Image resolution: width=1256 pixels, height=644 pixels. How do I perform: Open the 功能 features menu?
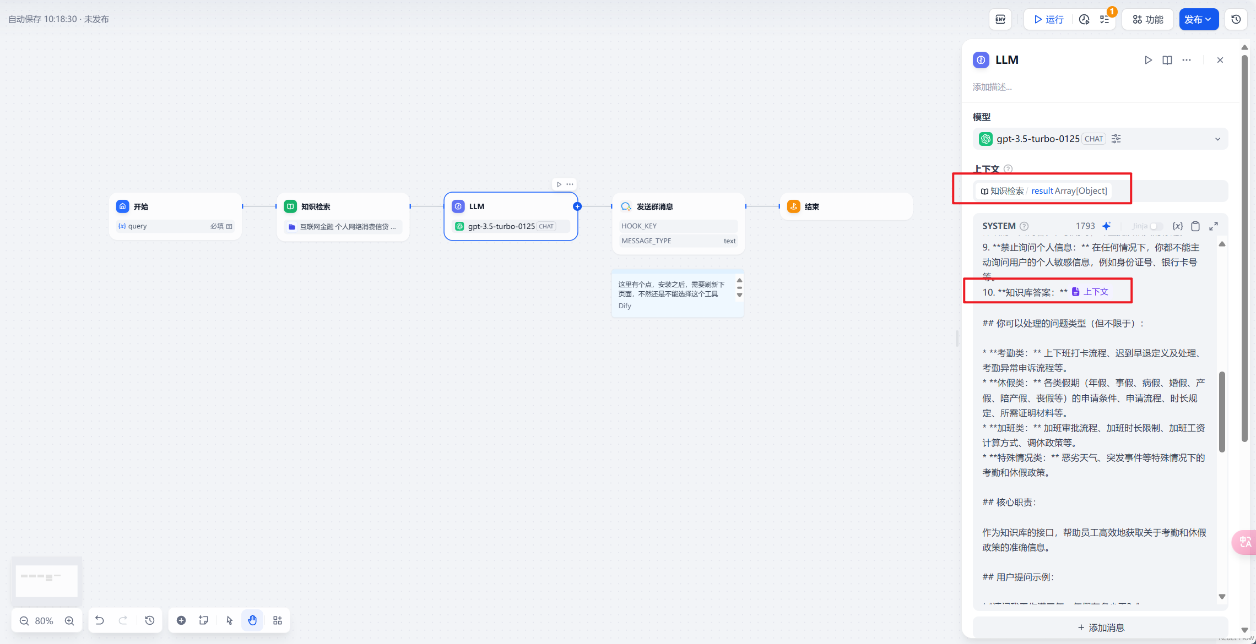pyautogui.click(x=1148, y=20)
